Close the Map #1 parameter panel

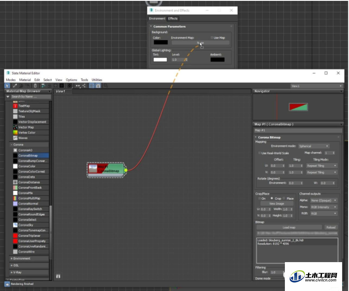coord(341,125)
